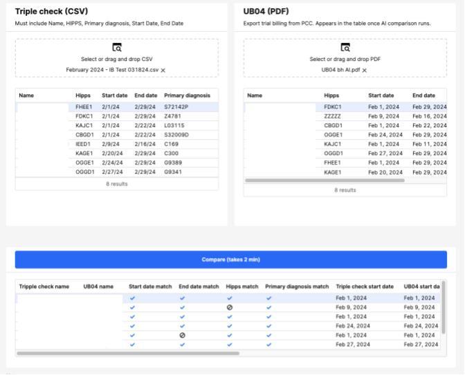The height and width of the screenshot is (375, 465).
Task: Open the PDF drag and drop area
Action: tap(345, 58)
